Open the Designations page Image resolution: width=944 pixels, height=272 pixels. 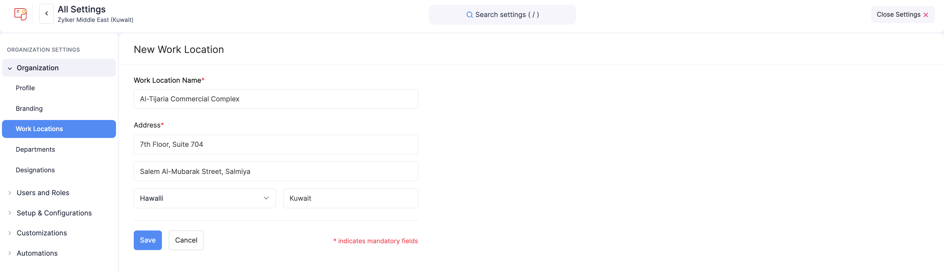click(35, 170)
